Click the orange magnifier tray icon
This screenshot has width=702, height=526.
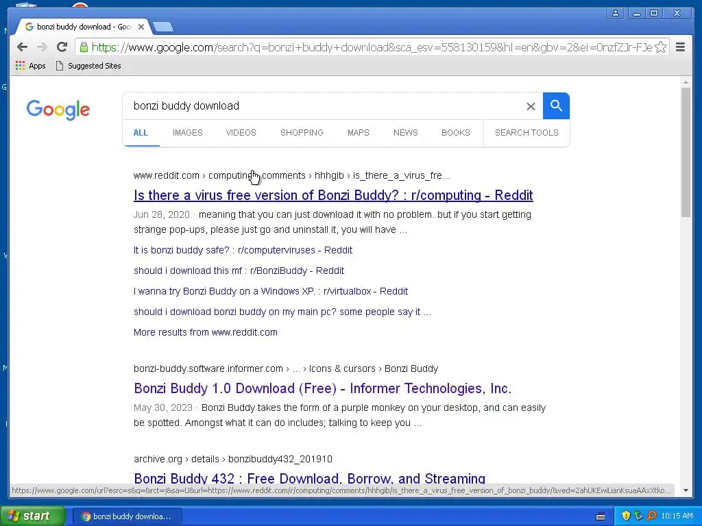point(651,516)
